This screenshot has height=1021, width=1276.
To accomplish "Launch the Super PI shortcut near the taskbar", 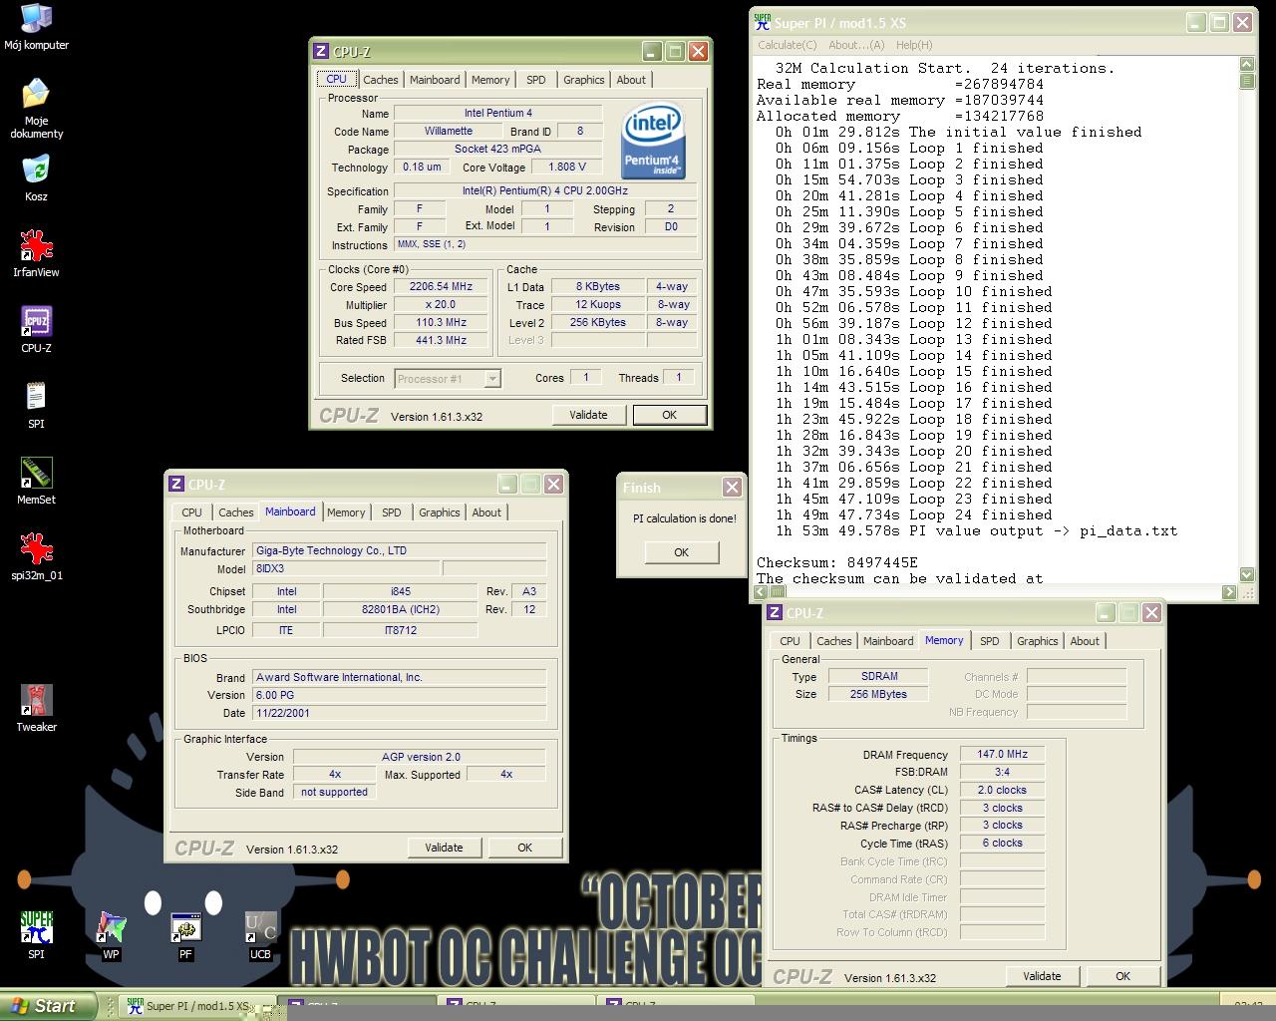I will (x=36, y=927).
